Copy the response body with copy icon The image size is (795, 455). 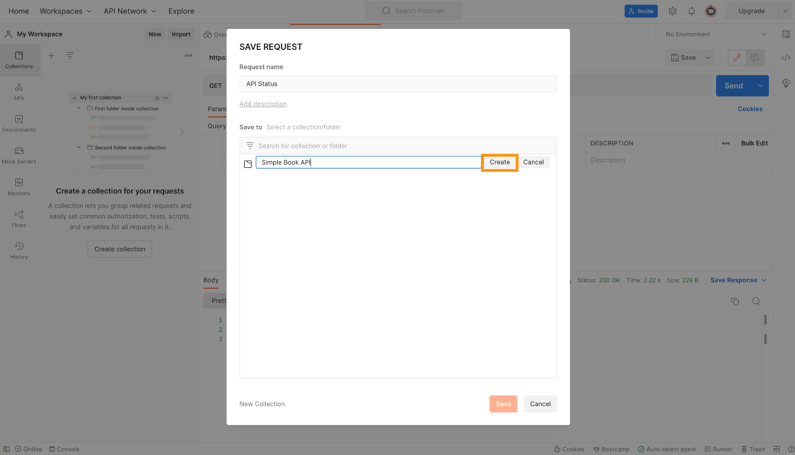click(735, 301)
